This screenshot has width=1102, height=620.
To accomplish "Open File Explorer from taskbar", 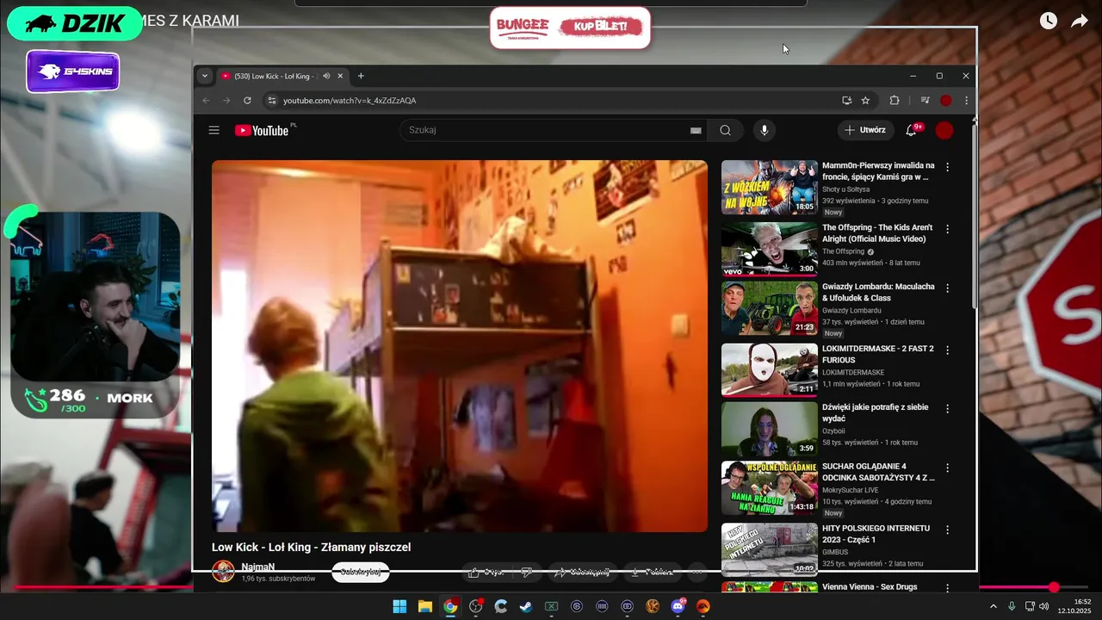I will click(425, 606).
